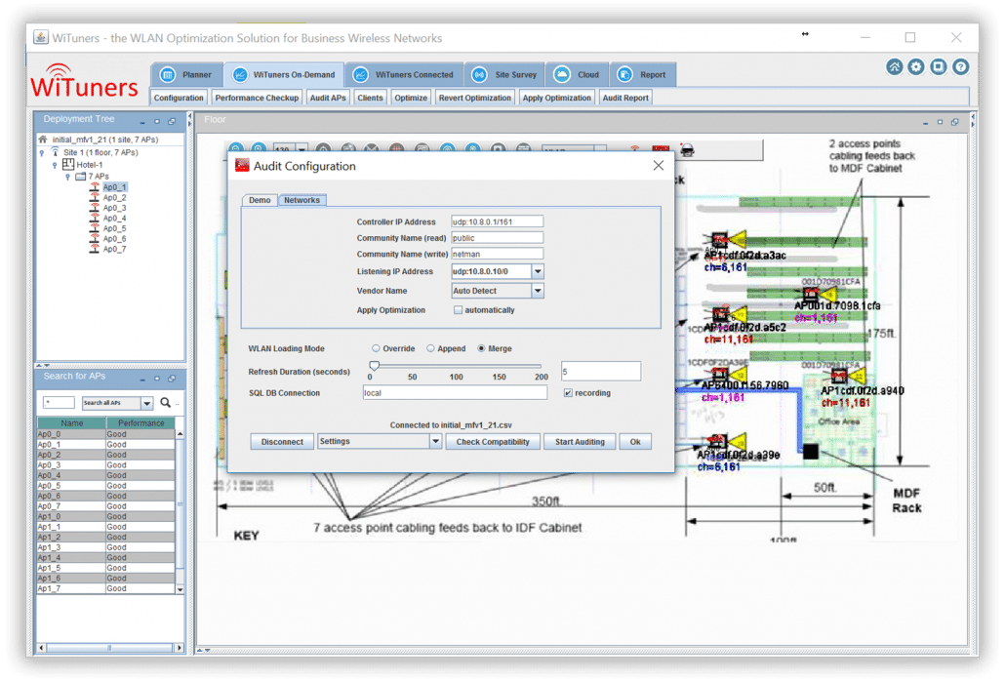Click the Controller IP Address field
1005x681 pixels.
click(x=498, y=221)
